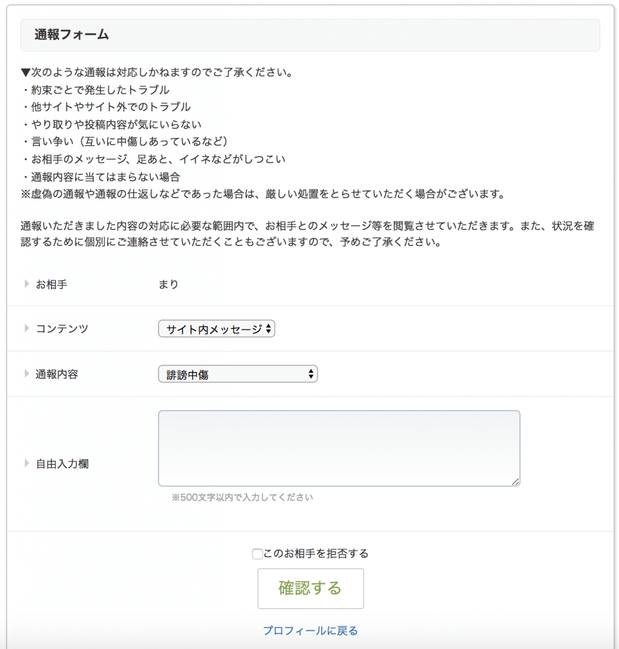Image resolution: width=619 pixels, height=649 pixels.
Task: Click the お相手 row label
Action: [x=52, y=285]
